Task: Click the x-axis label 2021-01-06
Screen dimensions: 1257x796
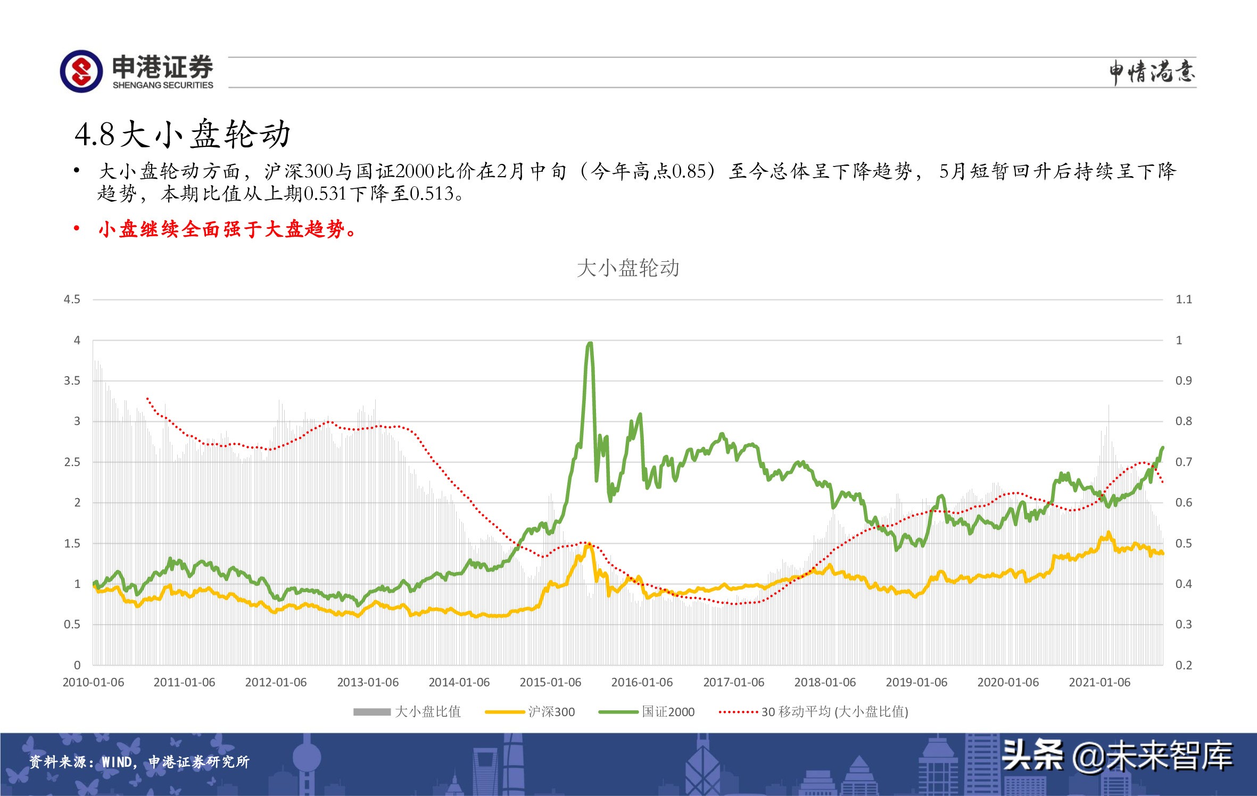Action: (x=1099, y=682)
